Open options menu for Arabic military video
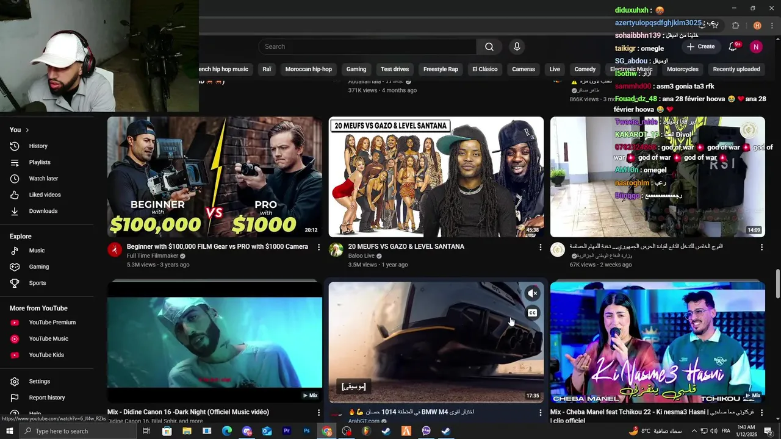781x439 pixels. [761, 247]
